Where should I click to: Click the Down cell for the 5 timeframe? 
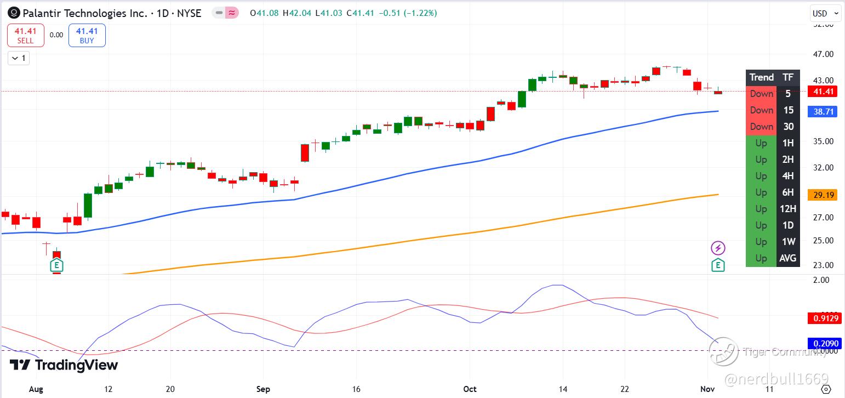coord(761,94)
